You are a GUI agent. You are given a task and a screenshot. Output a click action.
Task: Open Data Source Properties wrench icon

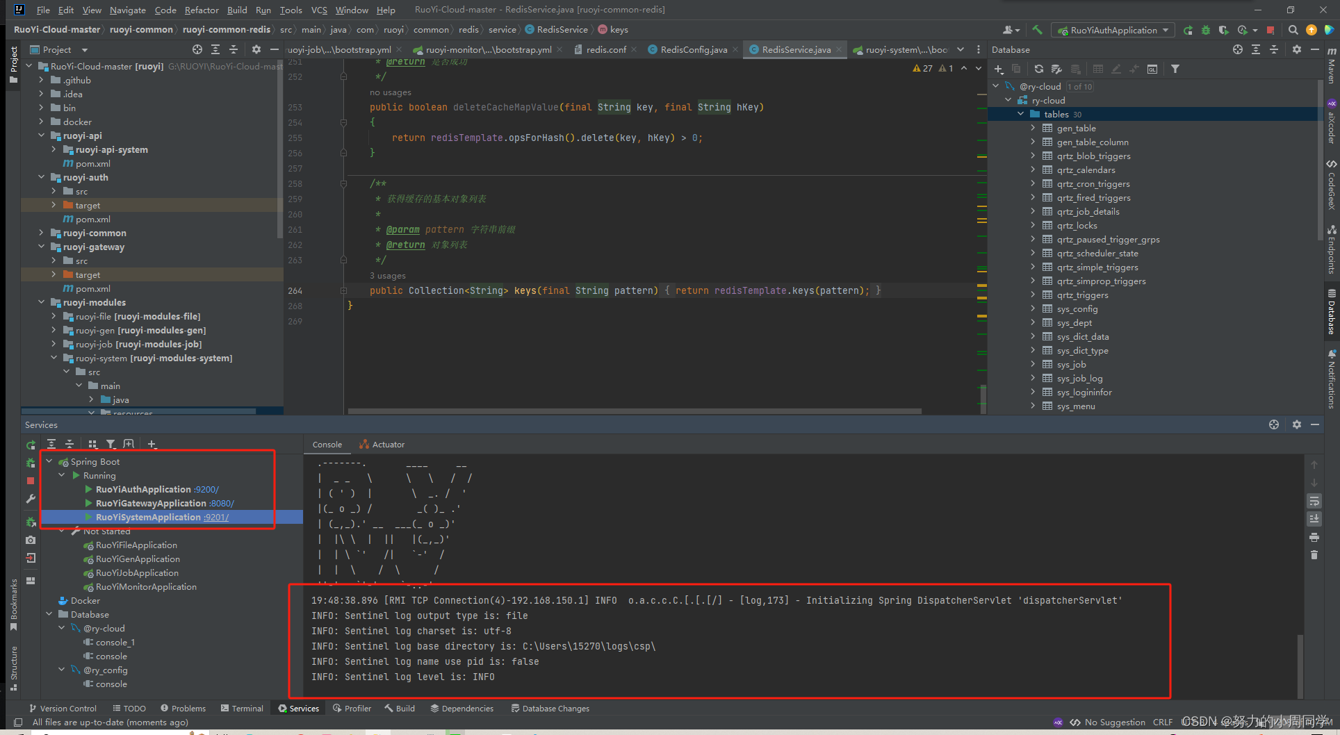[1056, 69]
